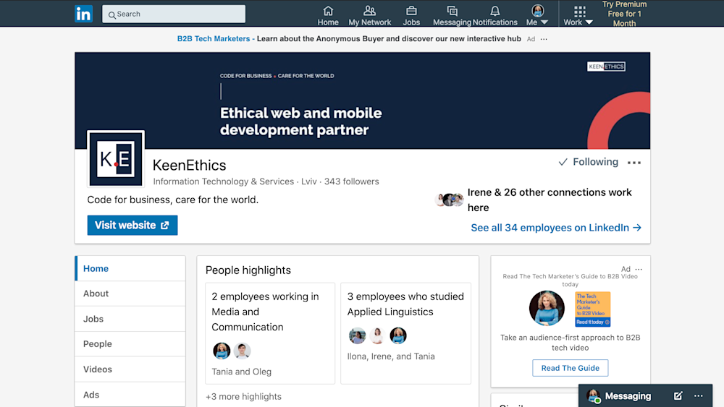724x407 pixels.
Task: Click Try Premium Free for 1 Month
Action: point(624,14)
